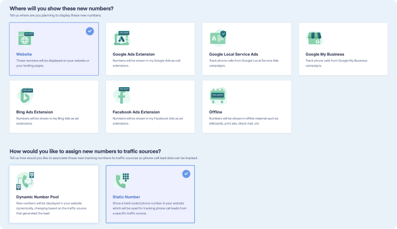The image size is (397, 229).
Task: Click the Google Ads Extension icon
Action: [122, 38]
